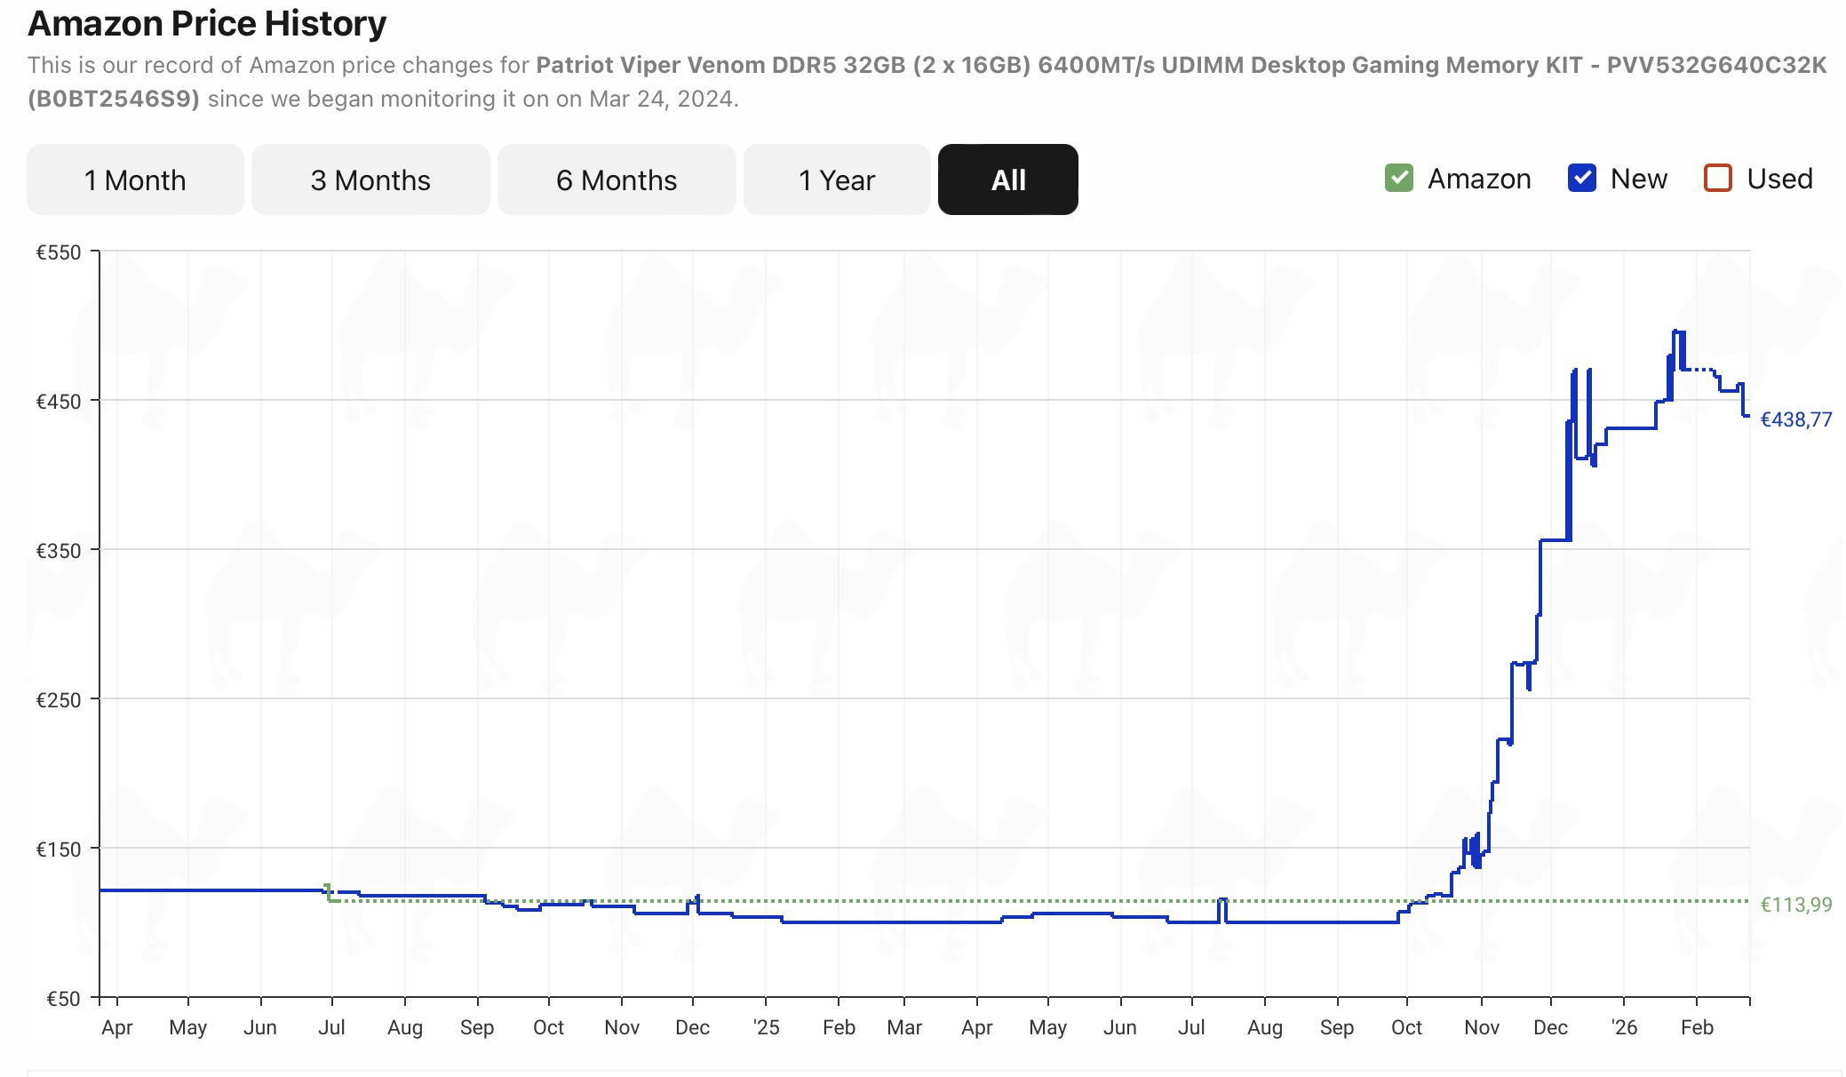The width and height of the screenshot is (1846, 1077).
Task: Show the 6 Months price history
Action: click(617, 179)
